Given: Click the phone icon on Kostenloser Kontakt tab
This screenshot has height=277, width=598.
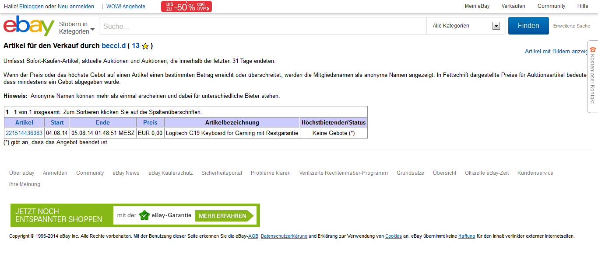Looking at the screenshot, I should coord(593,49).
